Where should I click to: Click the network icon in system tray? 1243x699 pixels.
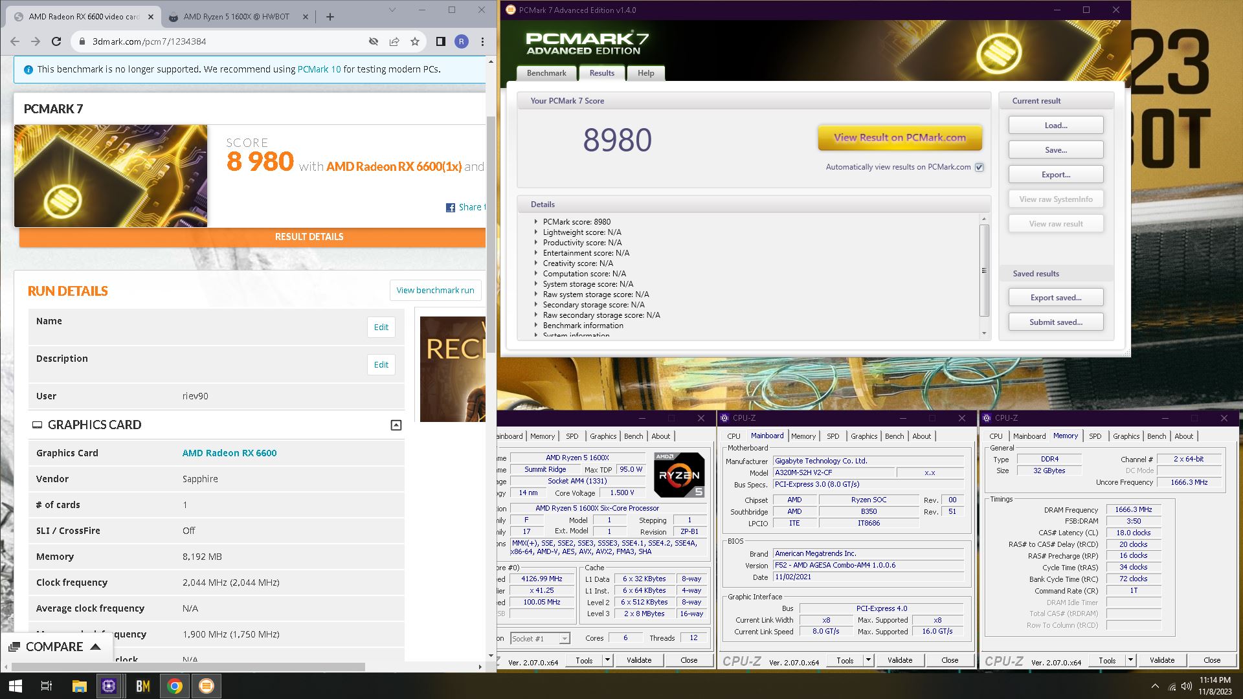(1172, 686)
